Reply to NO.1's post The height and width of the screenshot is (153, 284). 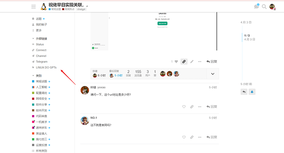click(x=212, y=137)
